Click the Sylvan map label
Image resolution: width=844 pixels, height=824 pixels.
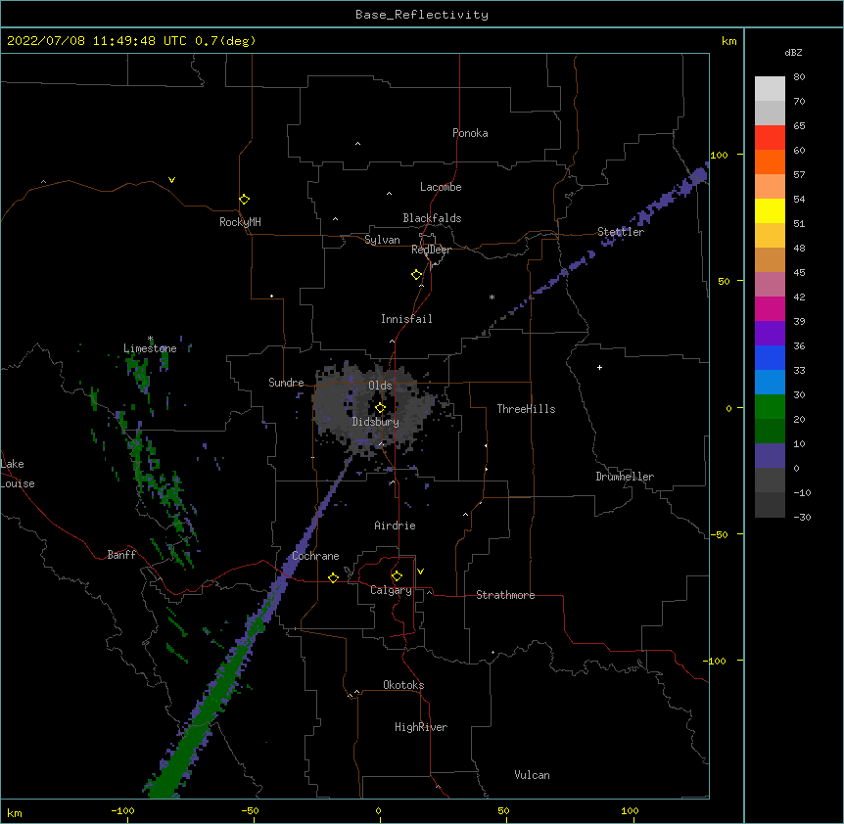(382, 240)
